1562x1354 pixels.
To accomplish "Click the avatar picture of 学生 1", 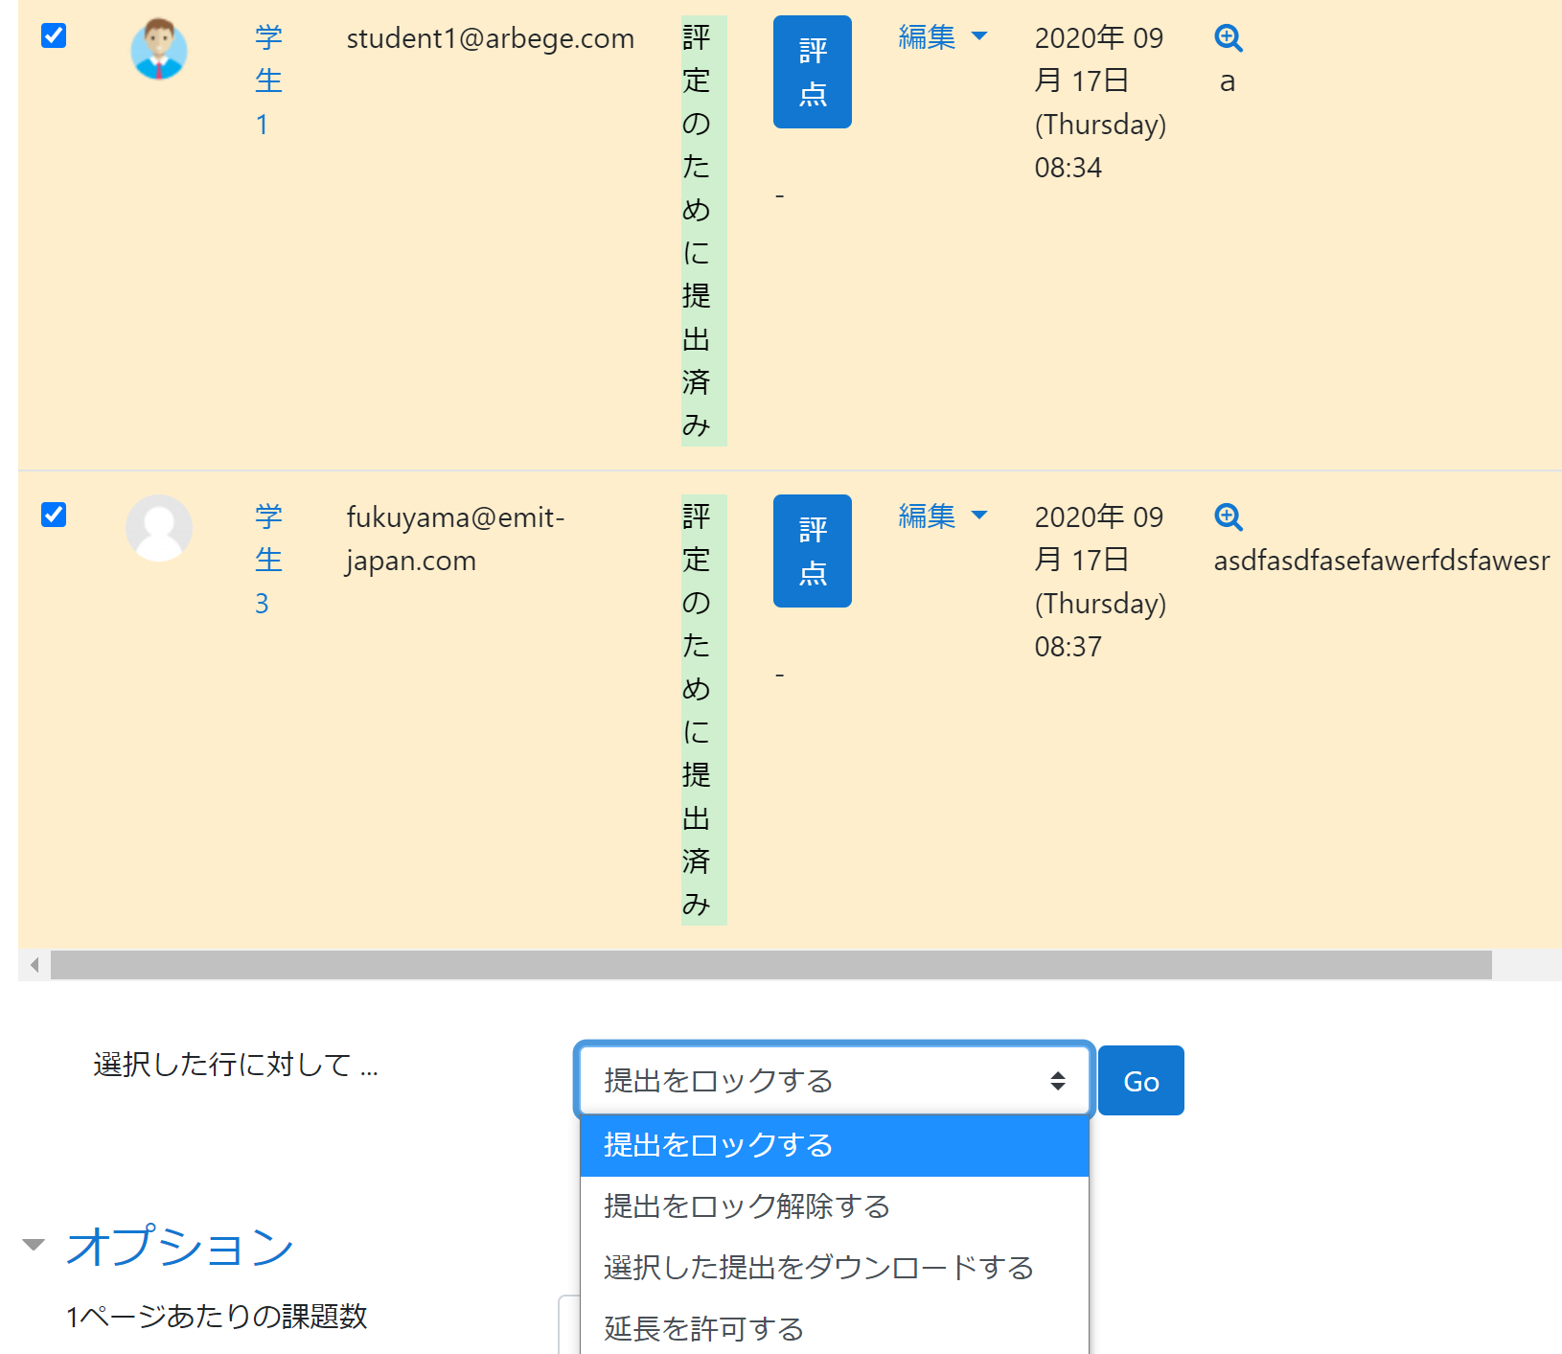I will (x=159, y=49).
